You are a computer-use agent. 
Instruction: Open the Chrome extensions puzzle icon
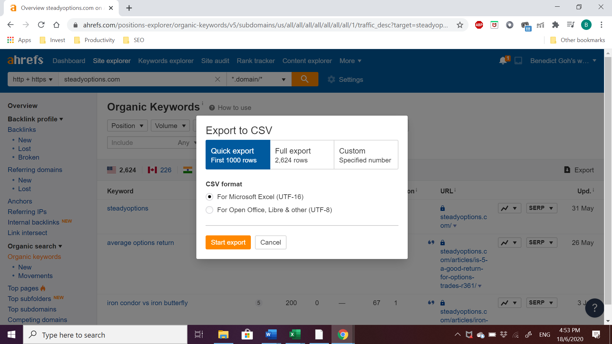[556, 25]
